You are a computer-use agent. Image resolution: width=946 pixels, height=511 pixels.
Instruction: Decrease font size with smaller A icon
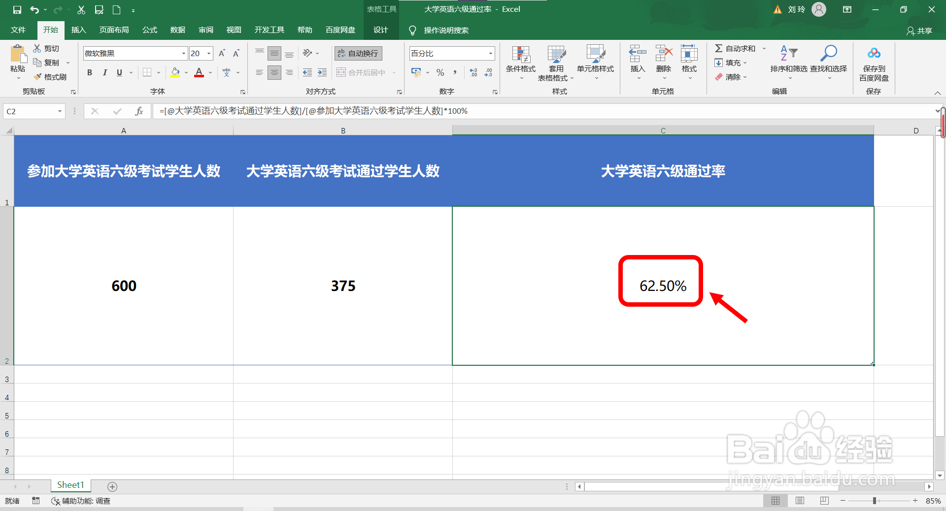tap(236, 53)
